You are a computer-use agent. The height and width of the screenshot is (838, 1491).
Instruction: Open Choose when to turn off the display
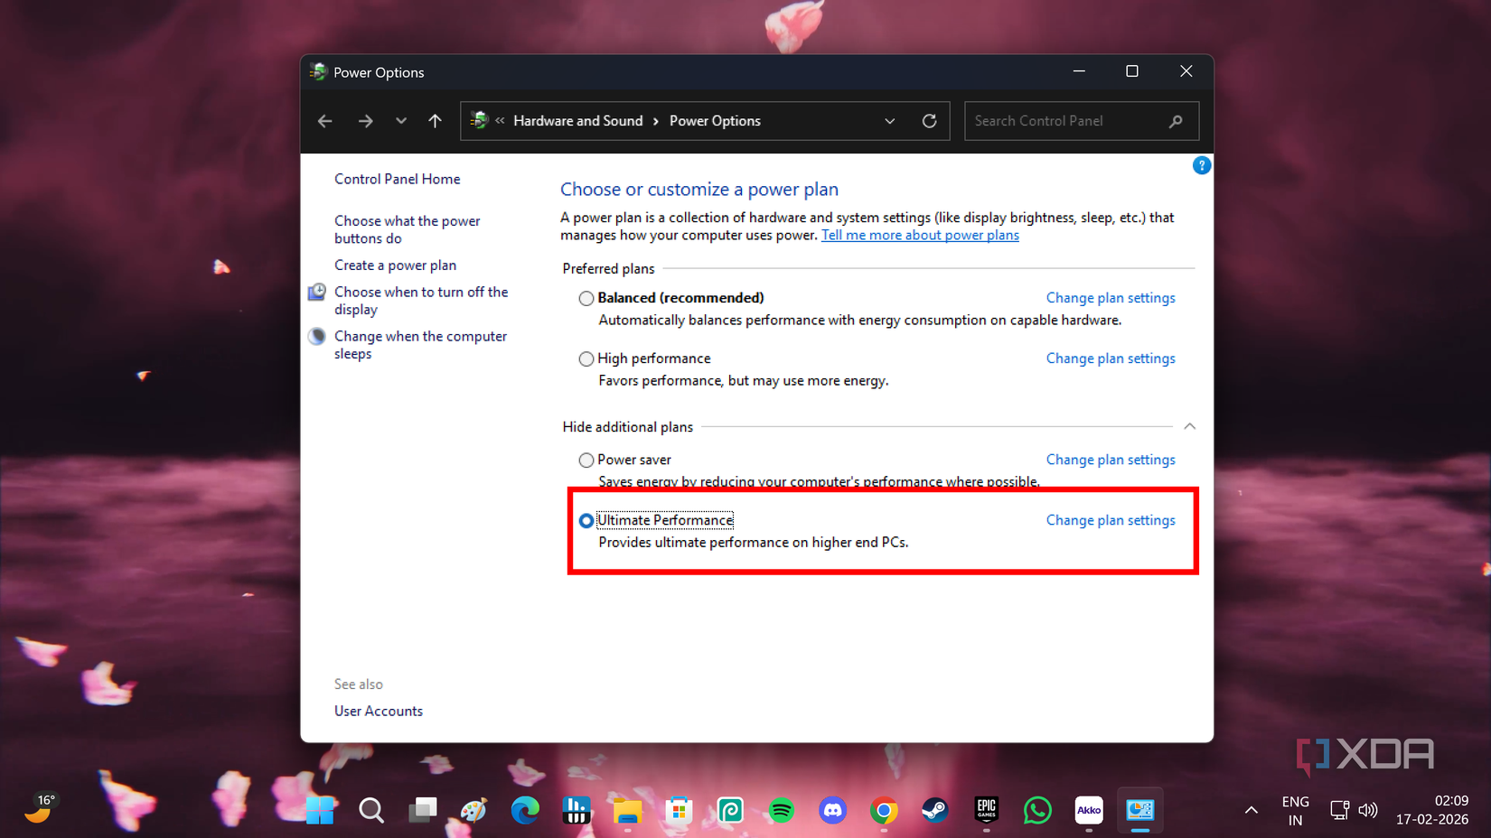[x=421, y=301]
